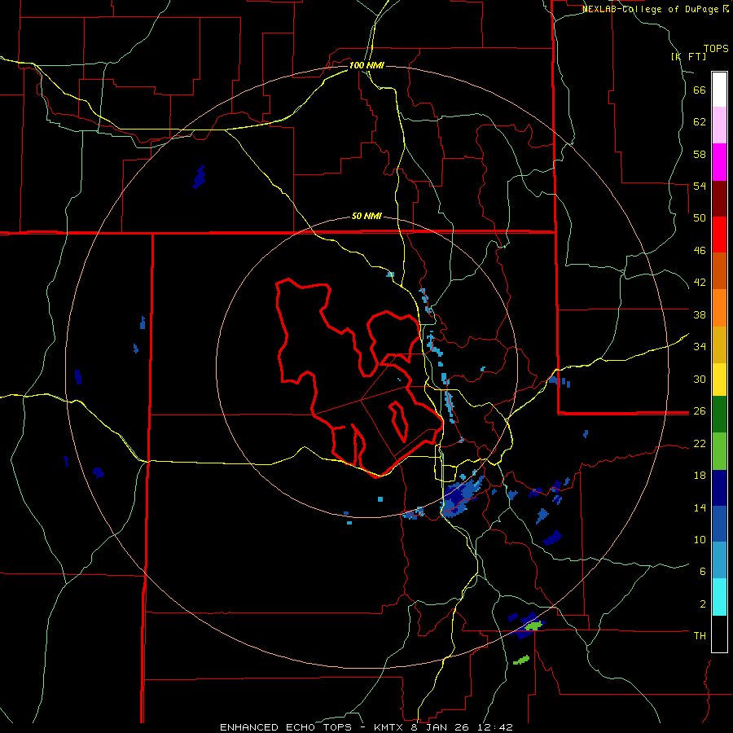Select the light pink legend swatch
Screen dimensions: 733x733
(x=719, y=125)
